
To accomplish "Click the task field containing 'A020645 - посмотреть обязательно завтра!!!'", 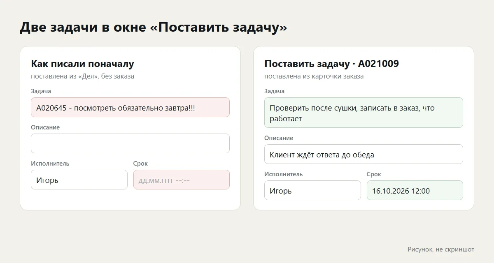I will (x=130, y=107).
